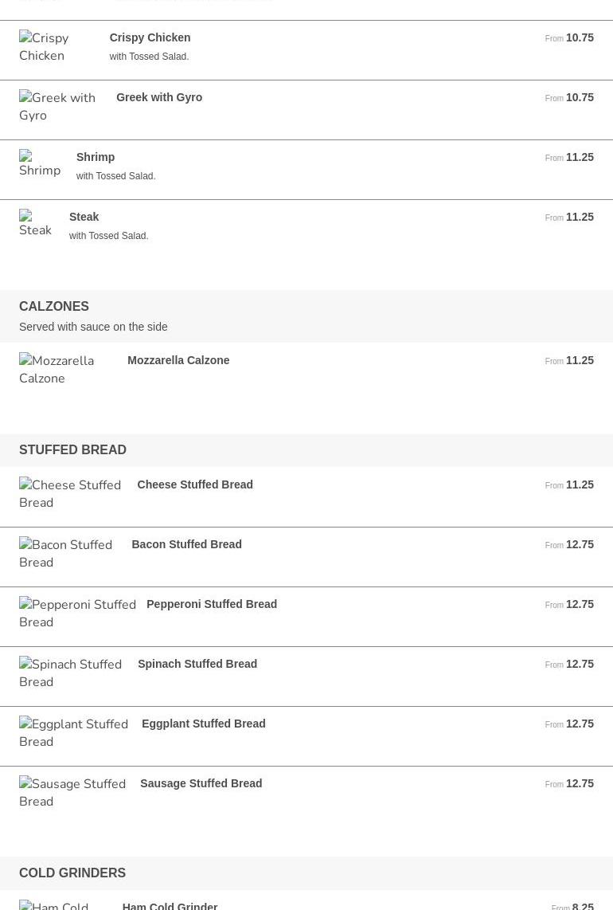Click the Steak price 11.25
Viewport: 613px width, 910px height.
[579, 217]
